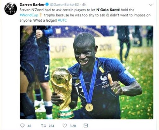Click the Darren Barker display name

(x=32, y=5)
